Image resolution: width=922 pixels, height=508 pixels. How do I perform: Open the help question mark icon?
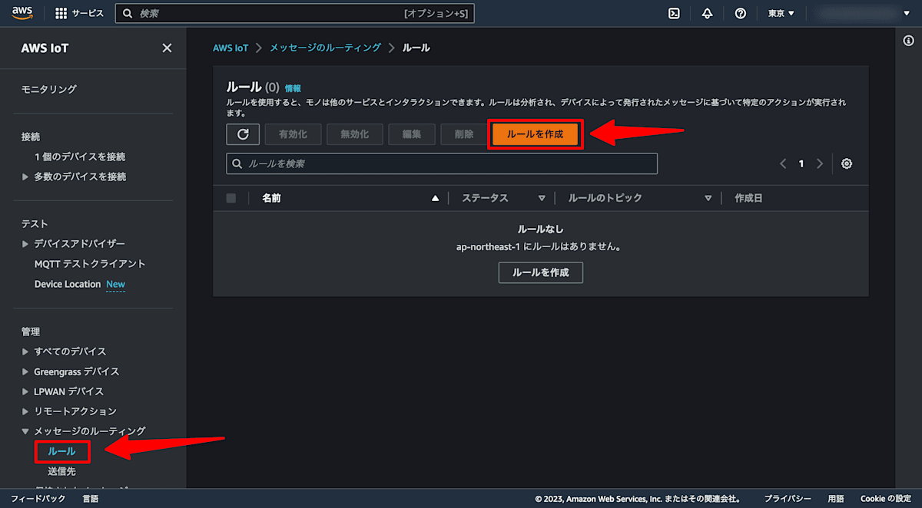click(741, 13)
